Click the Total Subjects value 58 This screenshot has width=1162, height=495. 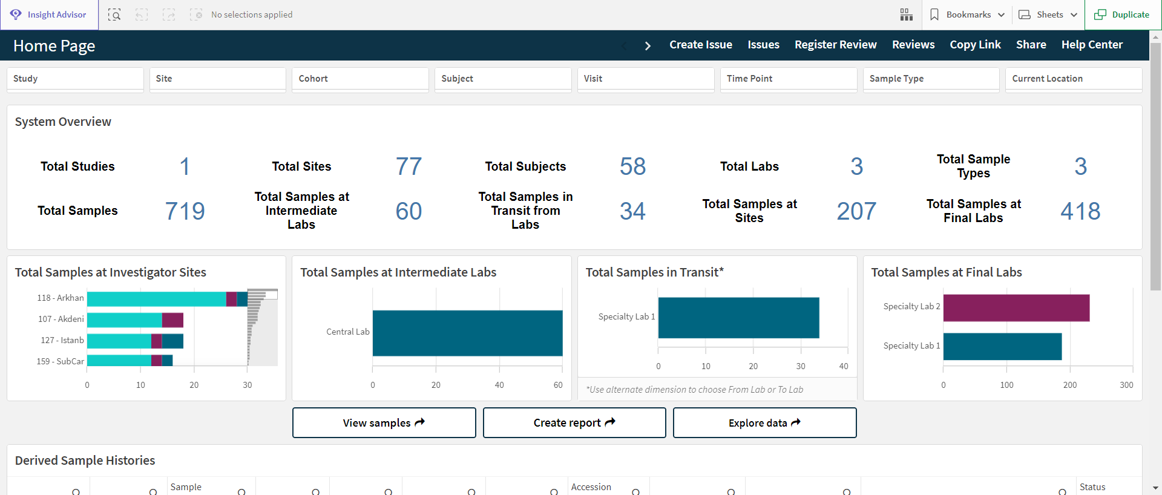(632, 166)
